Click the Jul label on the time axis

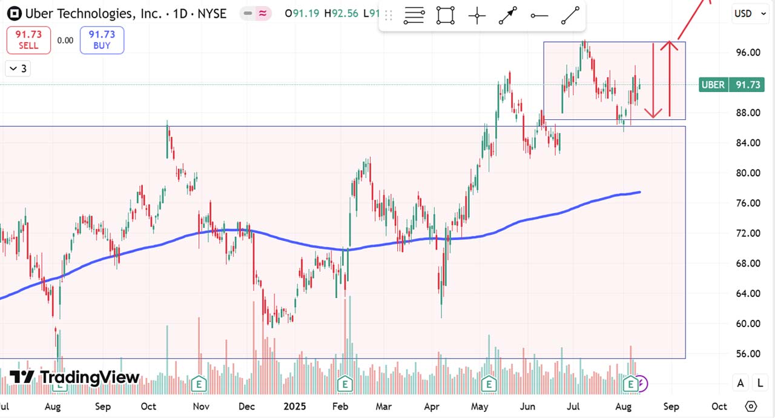(575, 406)
